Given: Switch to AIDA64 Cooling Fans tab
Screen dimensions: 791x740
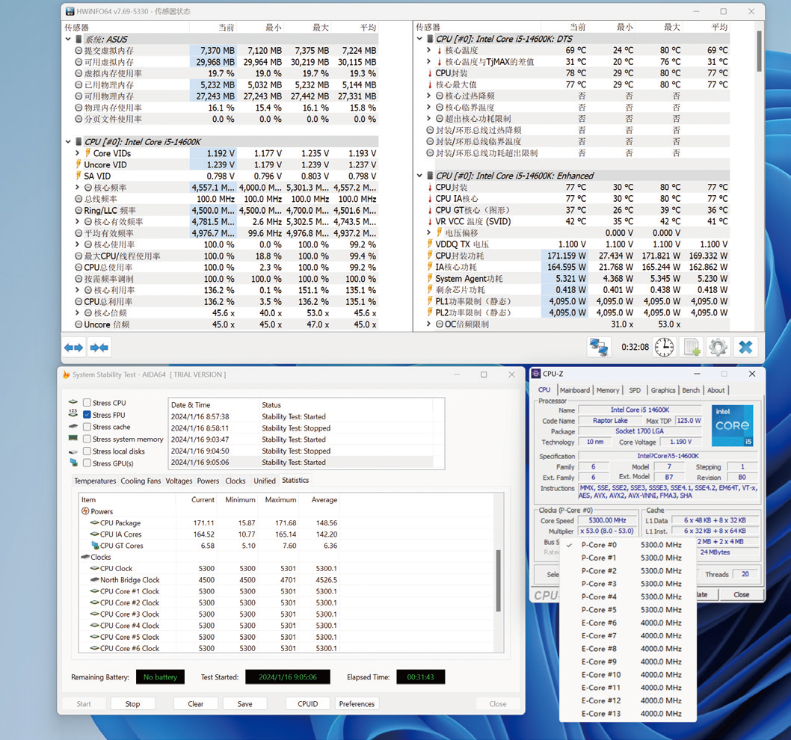Looking at the screenshot, I should pos(141,481).
